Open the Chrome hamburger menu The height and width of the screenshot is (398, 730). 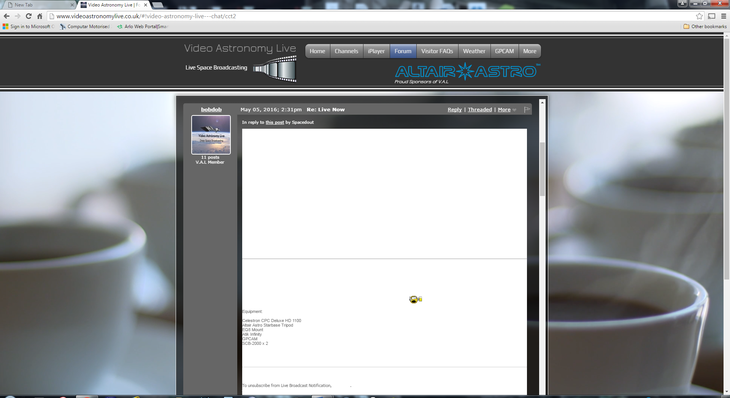tap(724, 16)
